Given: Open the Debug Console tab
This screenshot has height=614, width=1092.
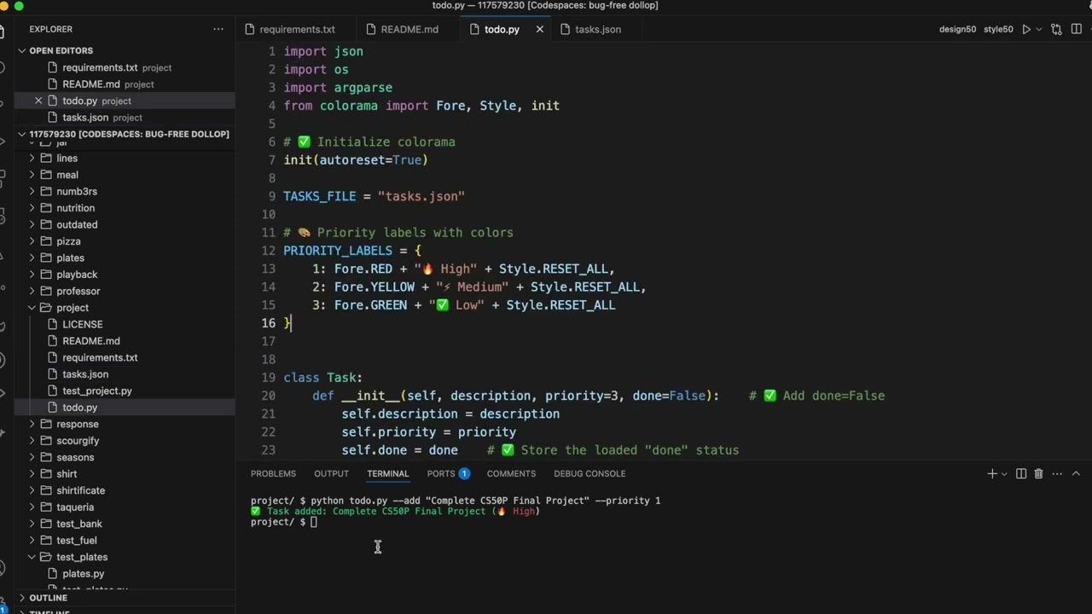Looking at the screenshot, I should (590, 473).
